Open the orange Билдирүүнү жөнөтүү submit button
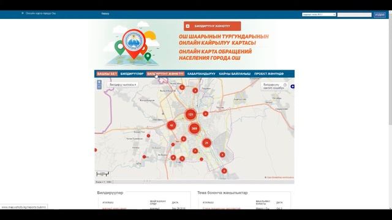Screen dimensions: 392x220 [x=213, y=26]
